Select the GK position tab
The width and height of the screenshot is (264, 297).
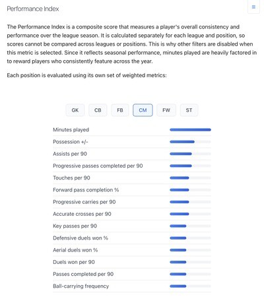tap(75, 110)
